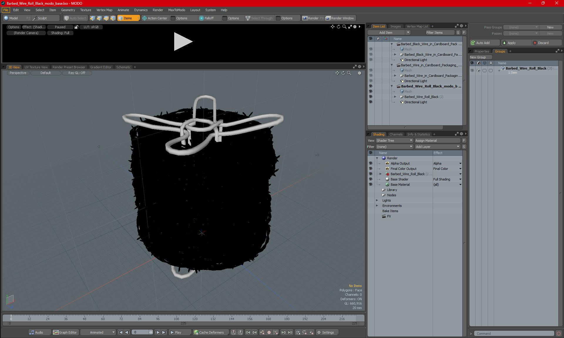Image resolution: width=564 pixels, height=338 pixels.
Task: Open the Geometry menu
Action: [x=68, y=10]
